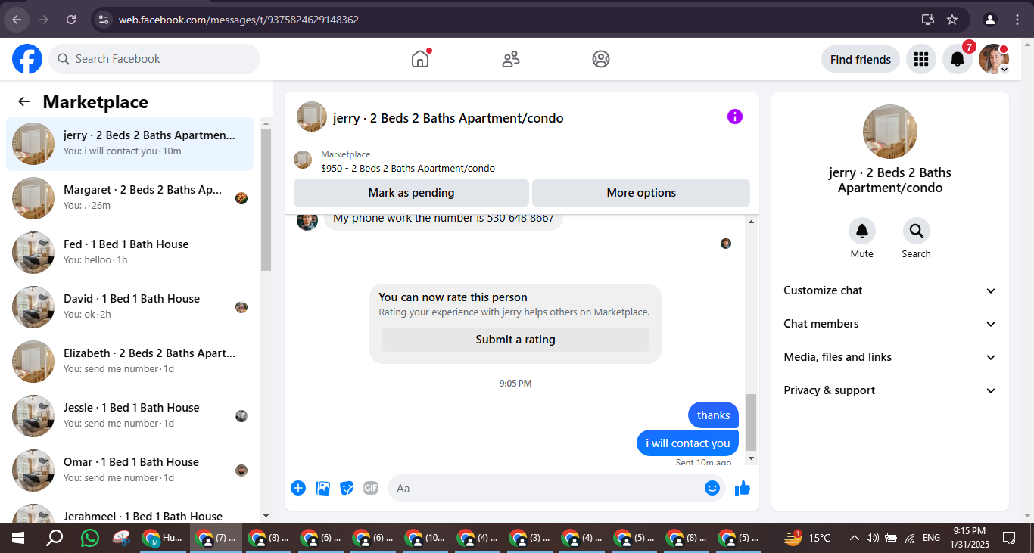Open the Windows Start menu
The height and width of the screenshot is (553, 1034).
(x=18, y=538)
